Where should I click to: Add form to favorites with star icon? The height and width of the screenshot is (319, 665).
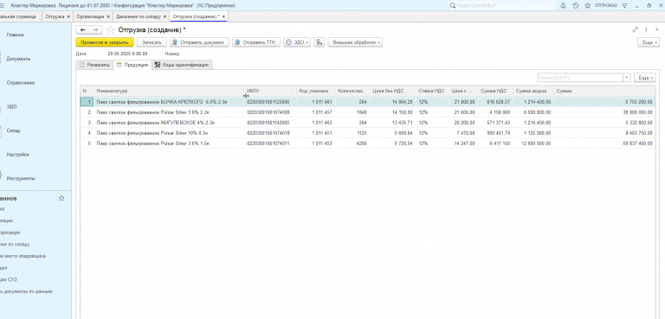pos(110,29)
